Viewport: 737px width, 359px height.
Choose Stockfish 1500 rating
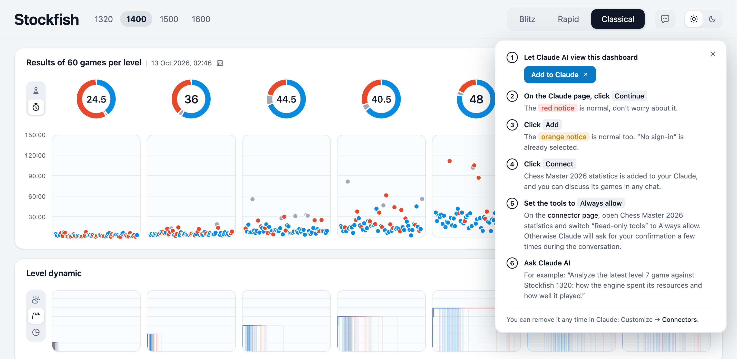169,19
